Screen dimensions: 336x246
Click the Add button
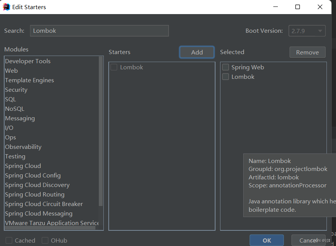click(197, 52)
